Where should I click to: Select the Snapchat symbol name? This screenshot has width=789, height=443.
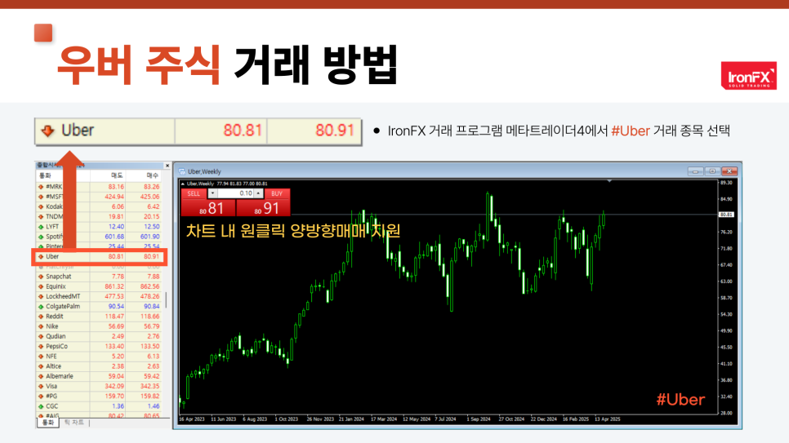tap(58, 277)
